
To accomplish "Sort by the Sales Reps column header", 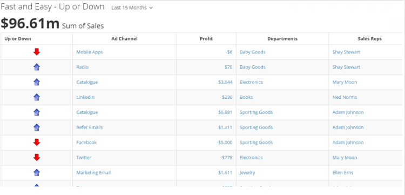I will 369,39.
